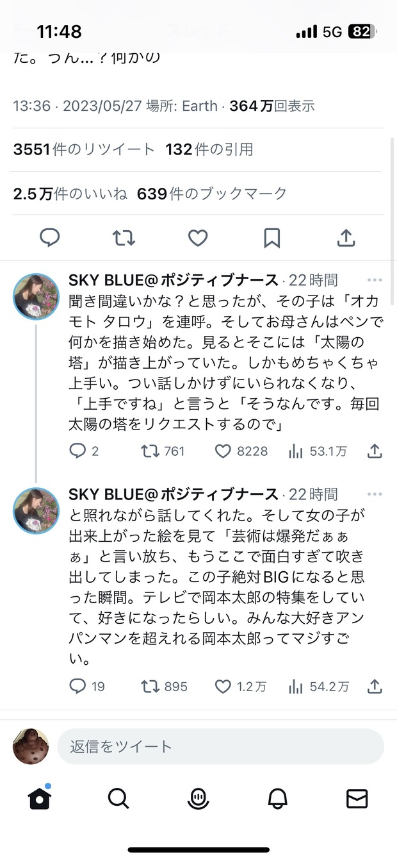397x861 pixels.
Task: Like the main tweet with heart icon
Action: coord(198,238)
